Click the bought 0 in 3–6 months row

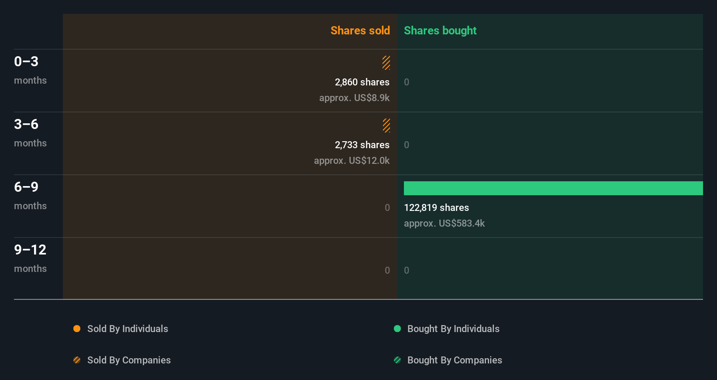click(407, 145)
